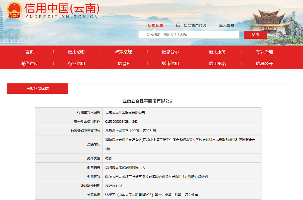Switch to the 全文检索 search tab

[x=227, y=25]
